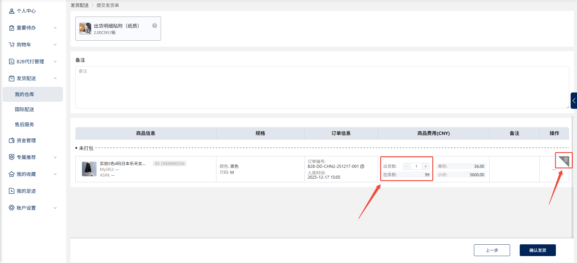Click the 资金管理 wallet icon
The image size is (577, 263).
click(x=11, y=141)
